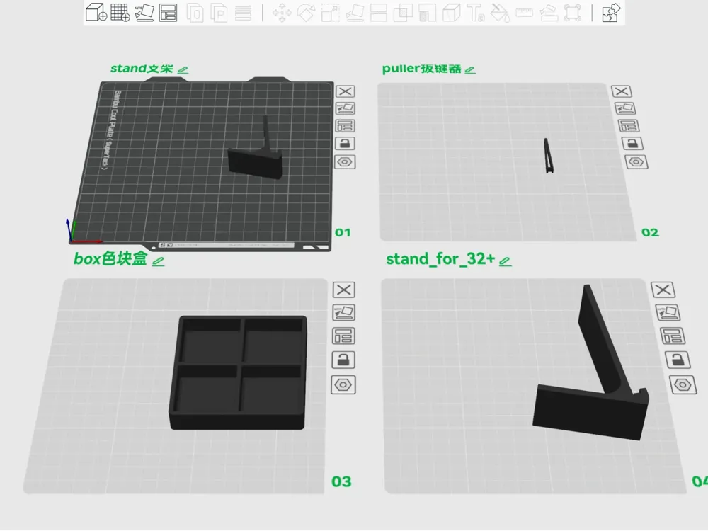Add a new plate from the toolbar

point(120,12)
